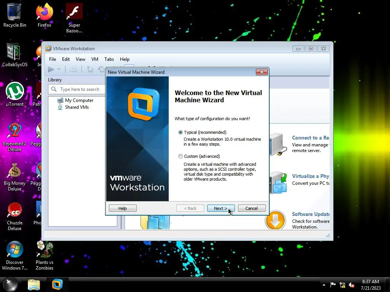Click the Chuzzle Deluxe desktop icon
The width and height of the screenshot is (390, 292).
click(14, 216)
